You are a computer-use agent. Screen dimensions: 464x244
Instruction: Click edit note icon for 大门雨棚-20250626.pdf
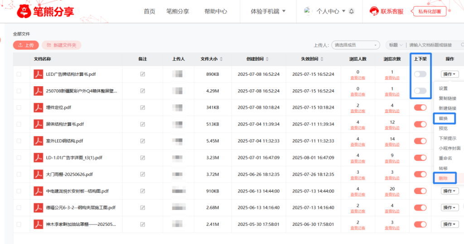tap(143, 174)
